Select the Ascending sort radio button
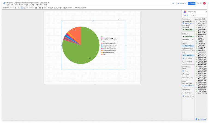The width and height of the screenshot is (209, 123). point(183,61)
